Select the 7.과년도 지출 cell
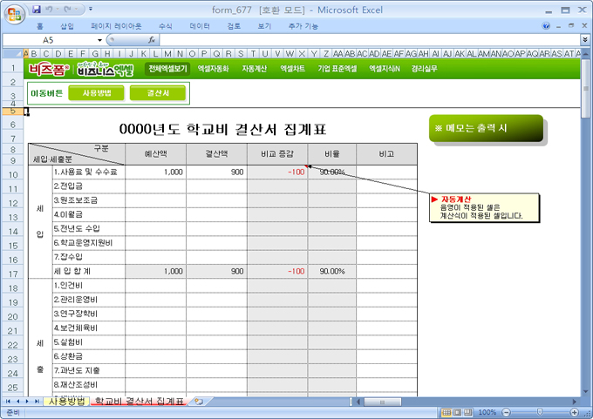The height and width of the screenshot is (419, 593). [x=88, y=370]
